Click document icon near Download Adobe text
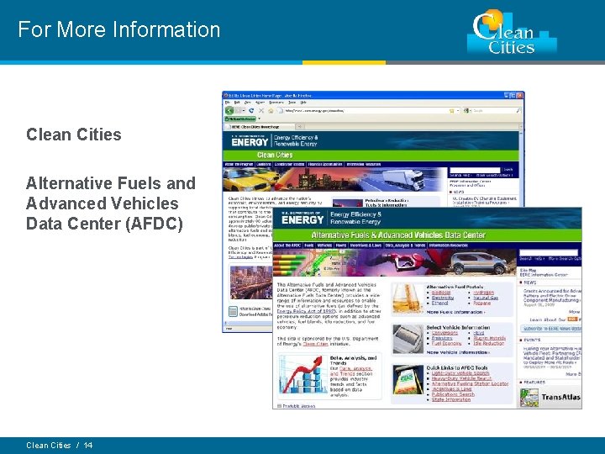The width and height of the screenshot is (605, 454). 233,311
